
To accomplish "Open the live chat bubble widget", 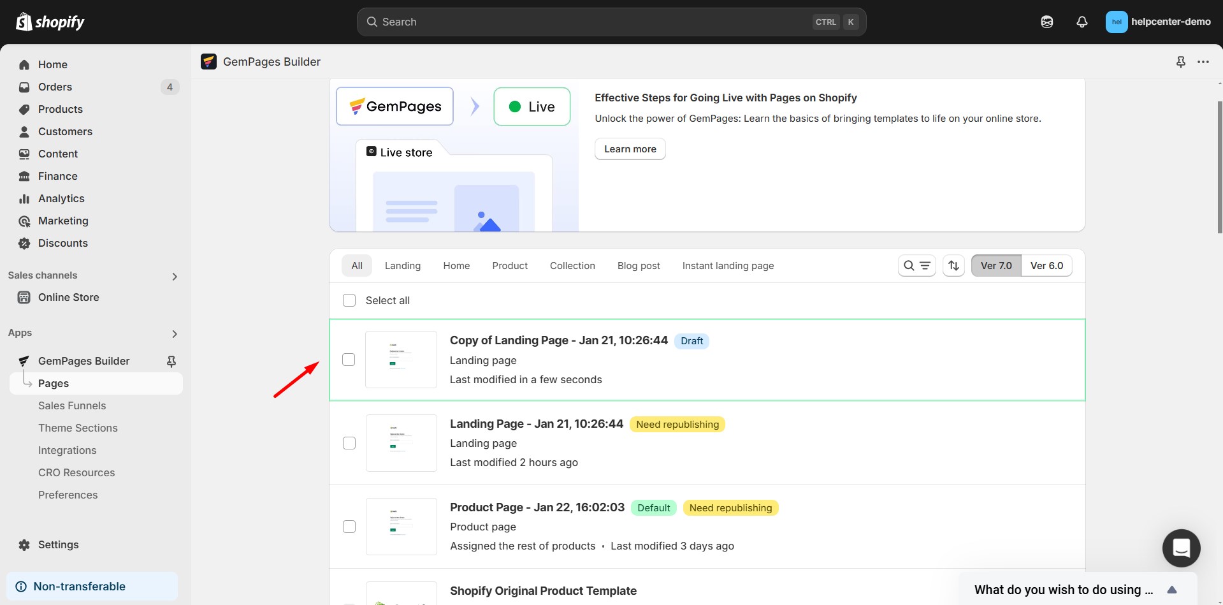I will [x=1181, y=548].
